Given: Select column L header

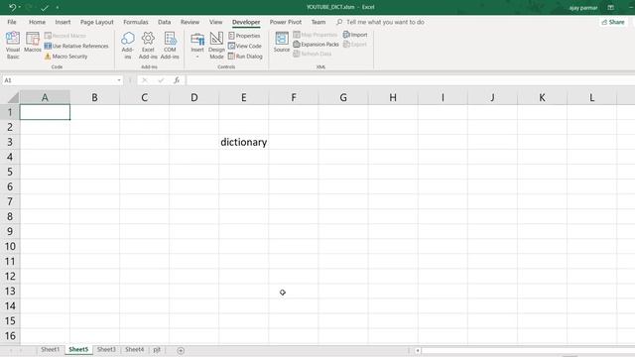Looking at the screenshot, I should (591, 97).
